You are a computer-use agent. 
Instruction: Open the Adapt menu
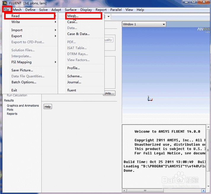coord(56,10)
